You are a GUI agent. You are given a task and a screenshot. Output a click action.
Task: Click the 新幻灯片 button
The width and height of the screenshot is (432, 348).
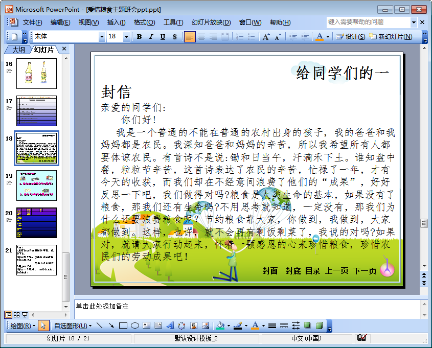(x=391, y=37)
